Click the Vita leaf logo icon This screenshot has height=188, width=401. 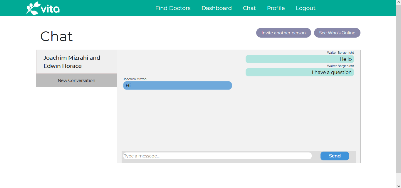pos(33,8)
